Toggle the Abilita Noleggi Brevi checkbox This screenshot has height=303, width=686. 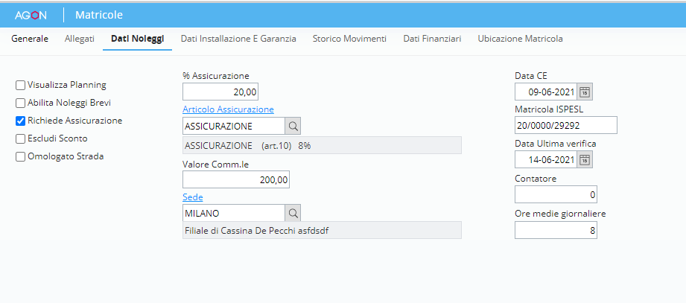(21, 103)
